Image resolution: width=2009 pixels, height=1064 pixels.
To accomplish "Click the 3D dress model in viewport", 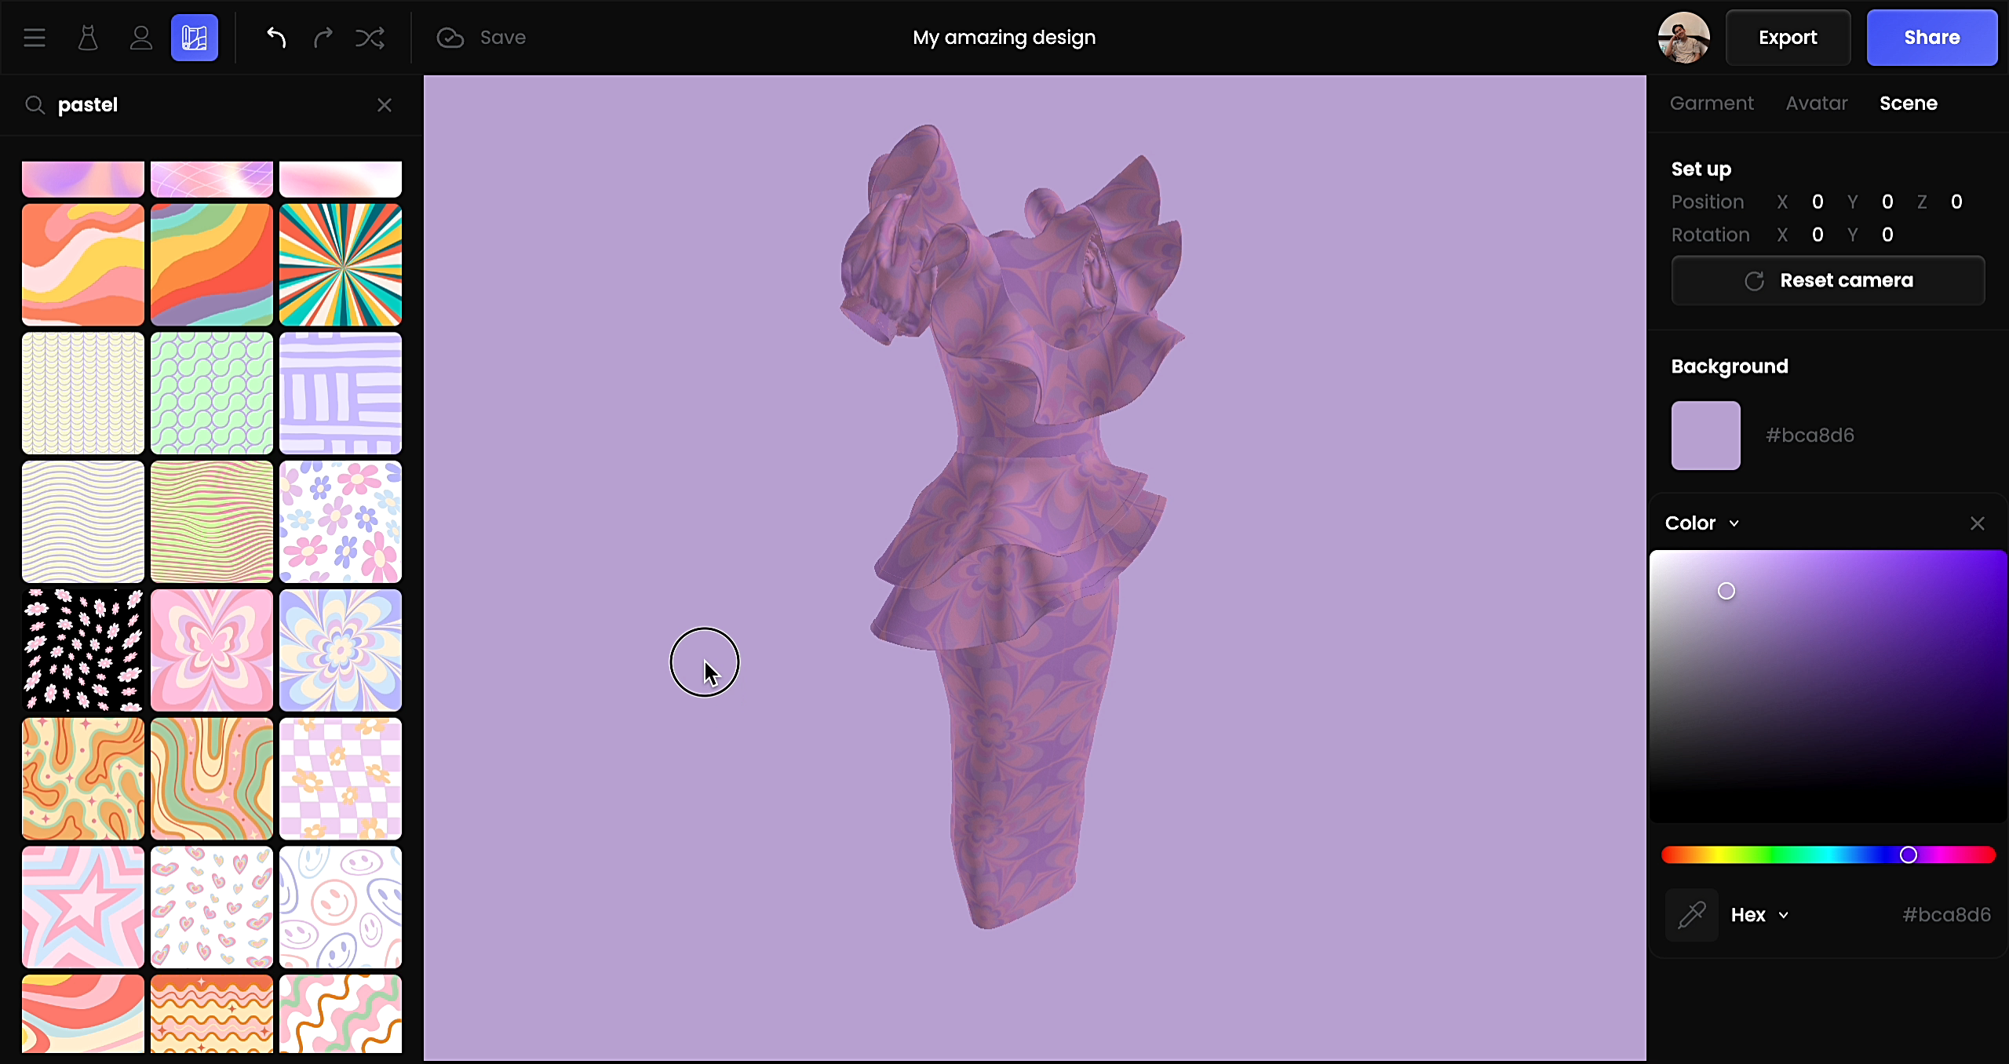I will tap(1012, 526).
